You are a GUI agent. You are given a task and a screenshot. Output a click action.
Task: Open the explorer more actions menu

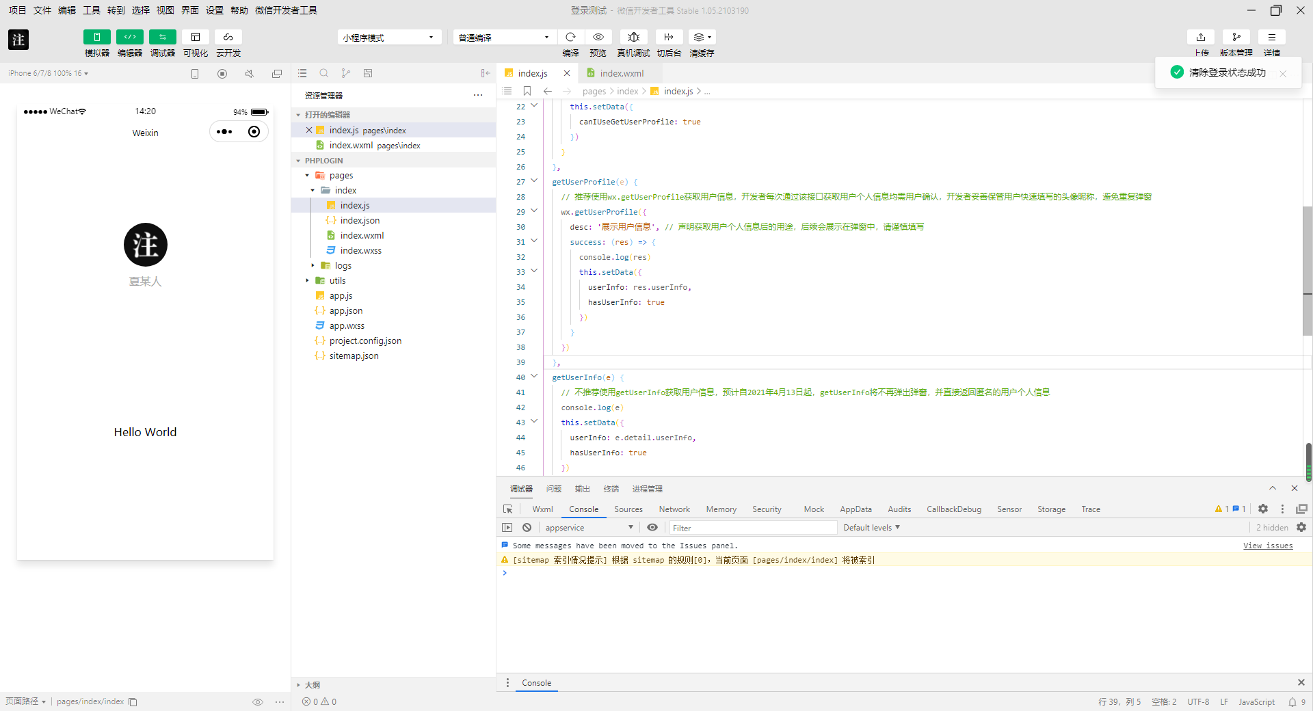tap(478, 95)
